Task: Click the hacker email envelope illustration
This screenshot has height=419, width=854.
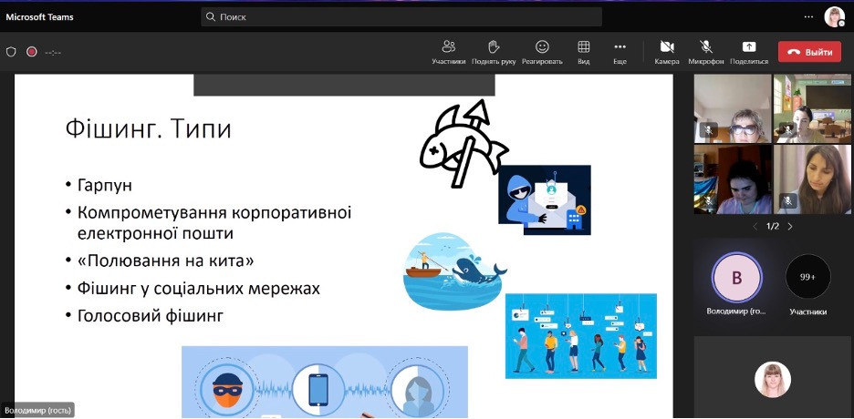Action: (545, 200)
